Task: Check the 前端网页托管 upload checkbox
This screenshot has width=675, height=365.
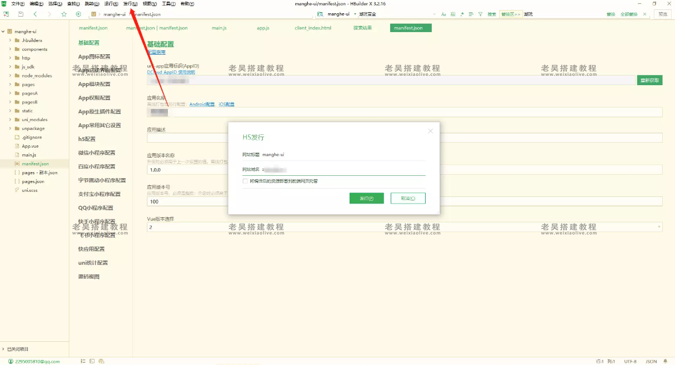Action: click(x=245, y=181)
